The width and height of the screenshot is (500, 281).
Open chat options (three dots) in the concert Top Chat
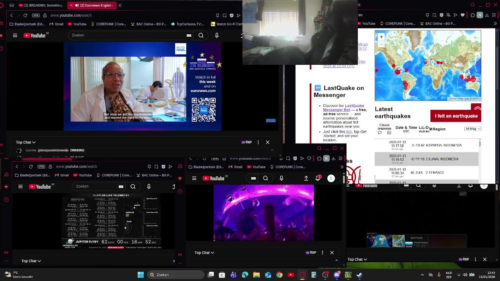[x=322, y=253]
